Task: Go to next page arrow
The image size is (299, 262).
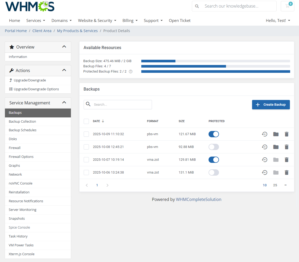Action: [x=107, y=185]
